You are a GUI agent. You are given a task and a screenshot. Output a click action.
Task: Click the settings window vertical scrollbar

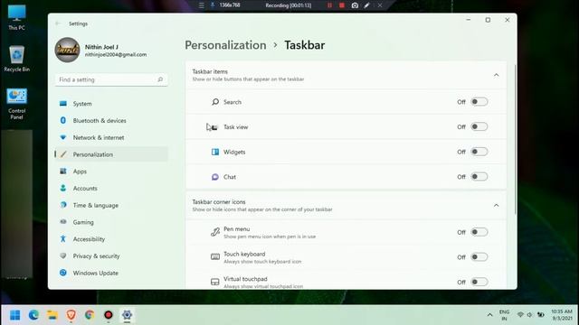coord(515,139)
